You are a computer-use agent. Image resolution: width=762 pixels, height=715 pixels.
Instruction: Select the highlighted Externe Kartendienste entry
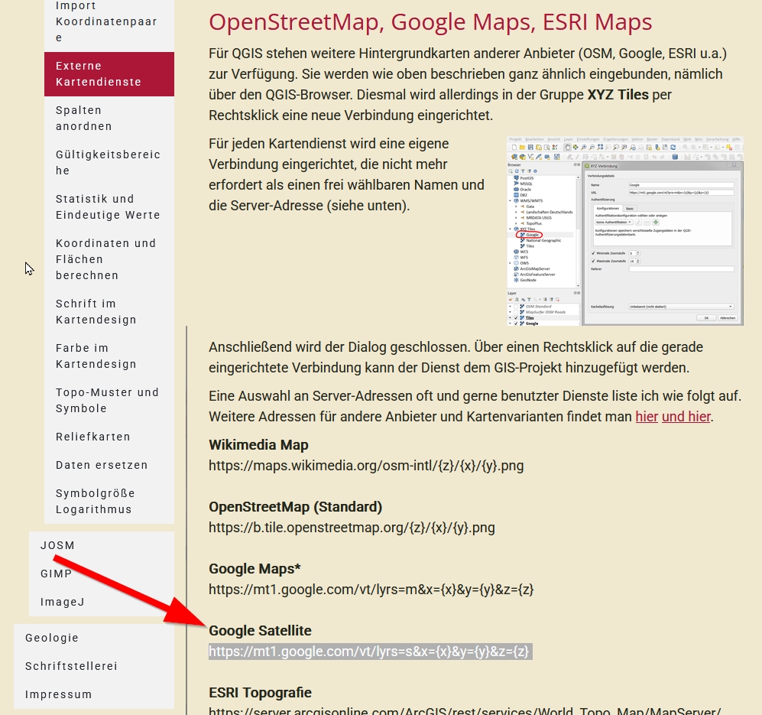(109, 74)
